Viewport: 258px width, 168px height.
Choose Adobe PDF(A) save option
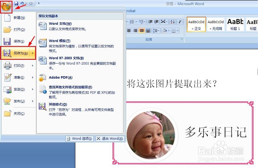pyautogui.click(x=80, y=78)
